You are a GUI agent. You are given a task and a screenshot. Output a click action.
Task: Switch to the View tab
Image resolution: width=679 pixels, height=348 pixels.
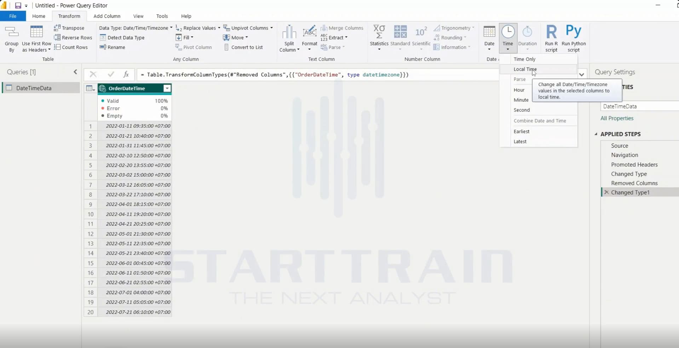tap(138, 16)
